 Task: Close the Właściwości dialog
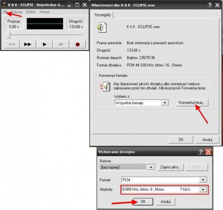[217, 5]
